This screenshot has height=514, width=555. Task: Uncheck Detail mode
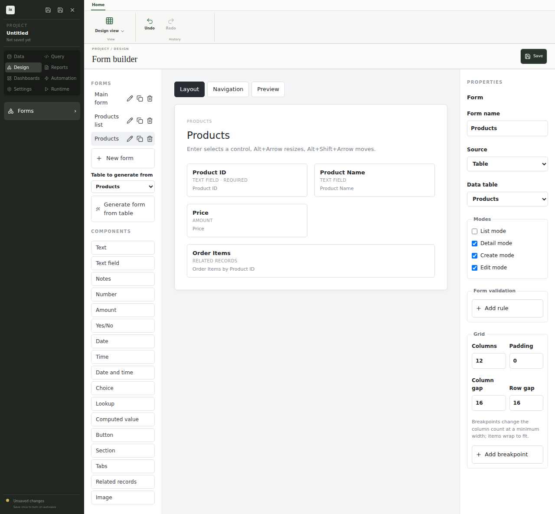click(474, 243)
